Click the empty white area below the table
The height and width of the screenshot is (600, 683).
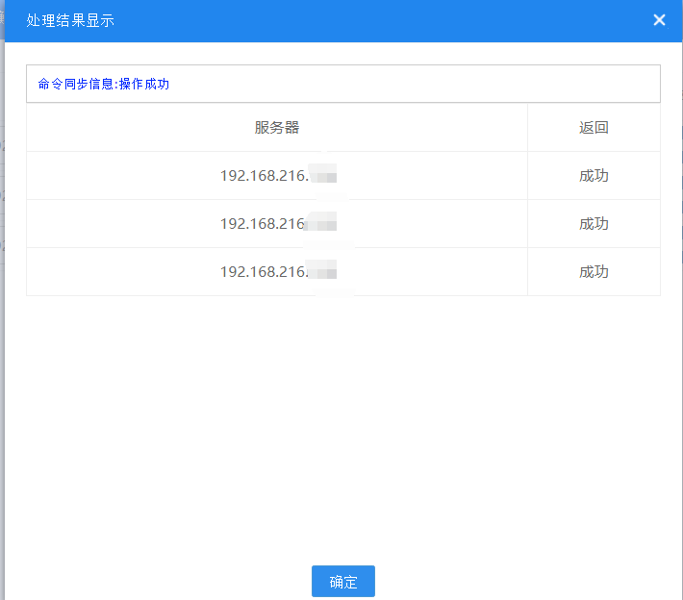click(x=342, y=423)
